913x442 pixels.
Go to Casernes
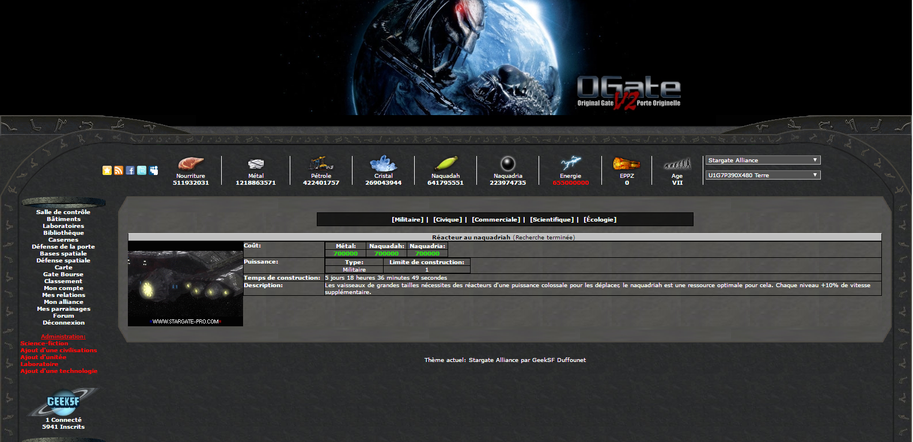(x=63, y=240)
